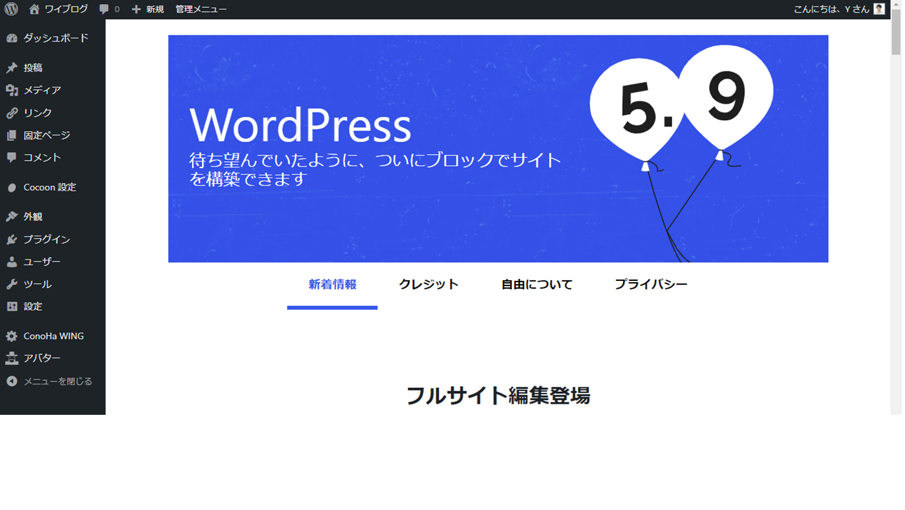Open ユーザー sidebar label
Image resolution: width=905 pixels, height=510 pixels.
coord(42,262)
